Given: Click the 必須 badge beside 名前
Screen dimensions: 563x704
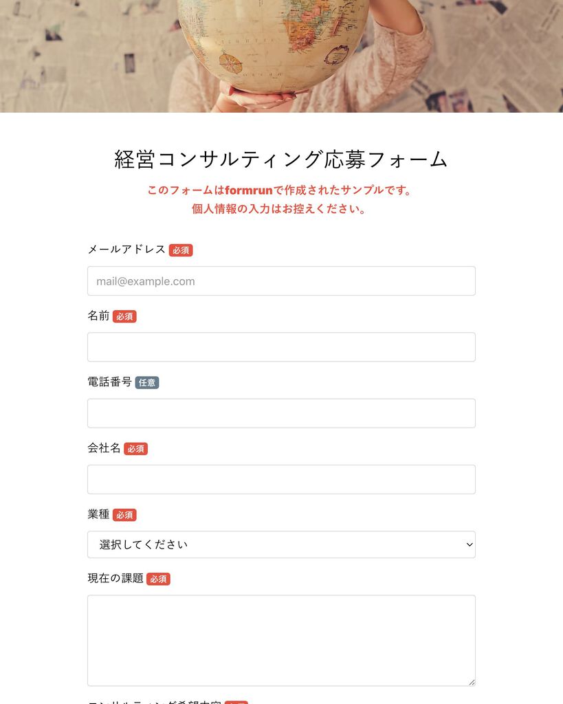Looking at the screenshot, I should (x=124, y=316).
